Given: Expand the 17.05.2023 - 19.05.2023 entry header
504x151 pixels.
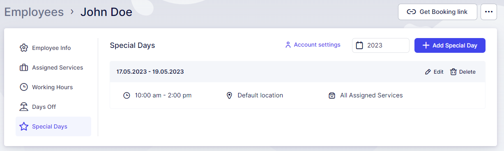Looking at the screenshot, I should pos(297,72).
